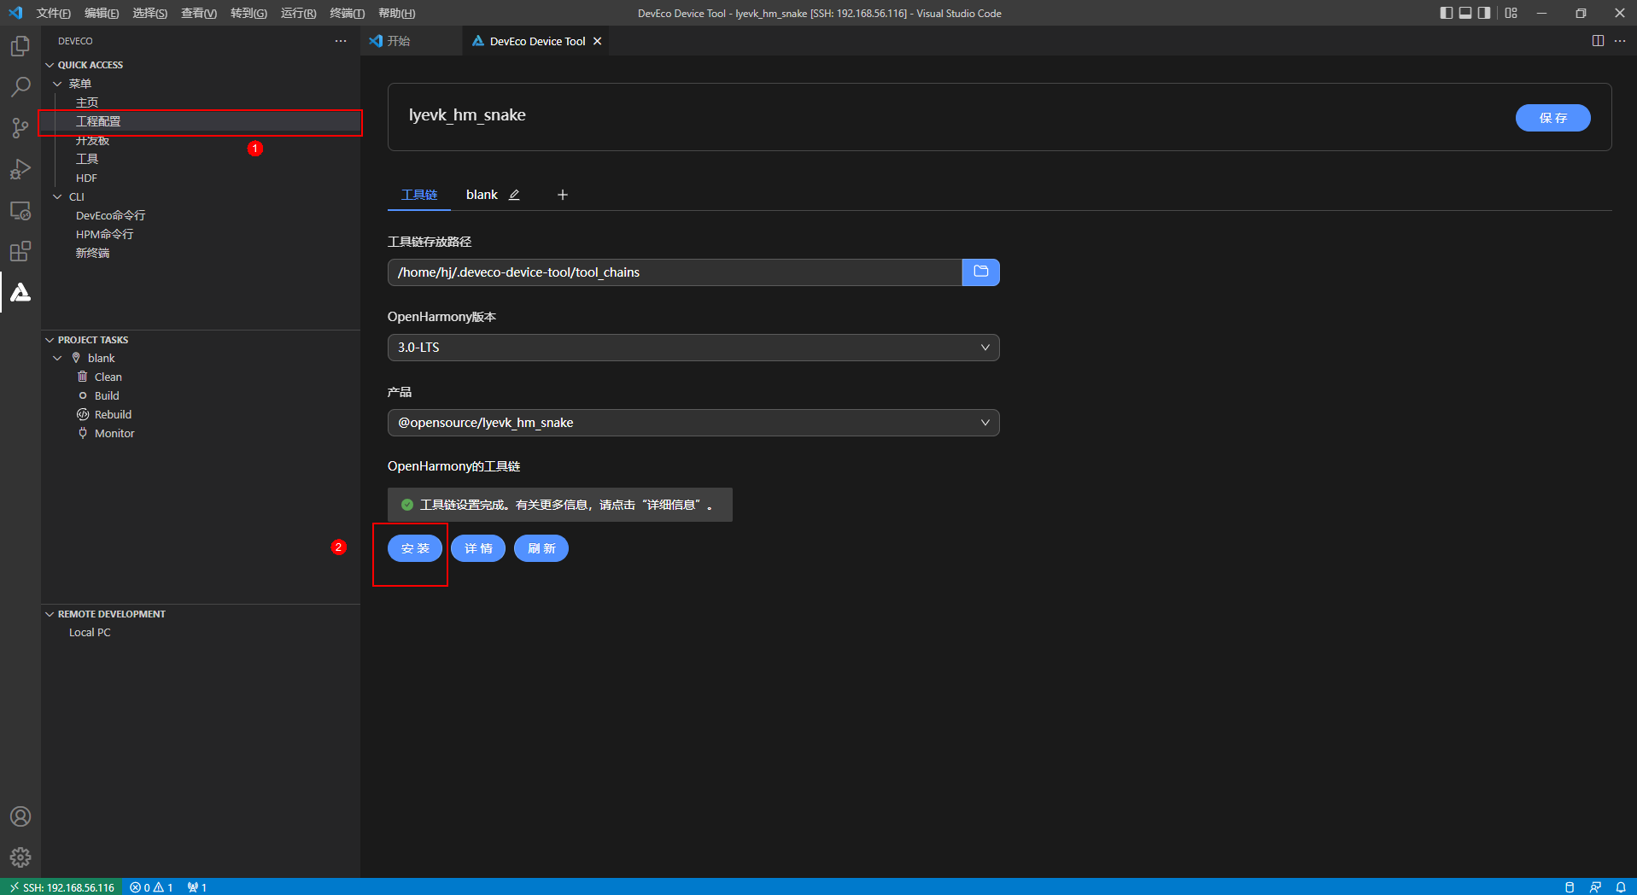
Task: Collapse the QUICK ACCESS section
Action: click(x=50, y=65)
